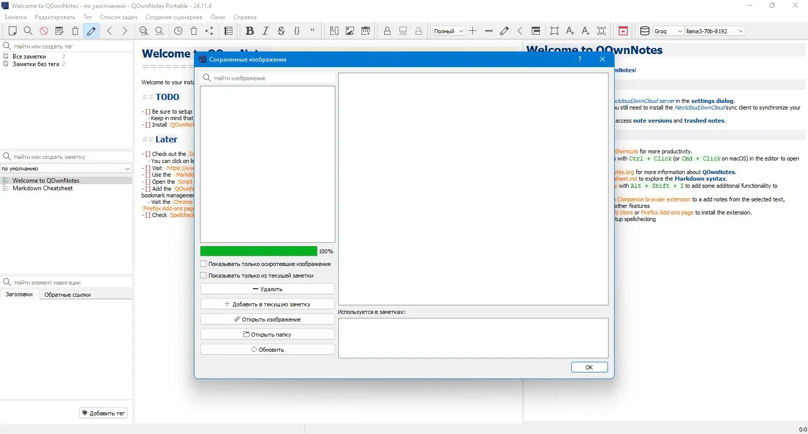
Task: Focus Найти или создать заметку field
Action: (66, 157)
